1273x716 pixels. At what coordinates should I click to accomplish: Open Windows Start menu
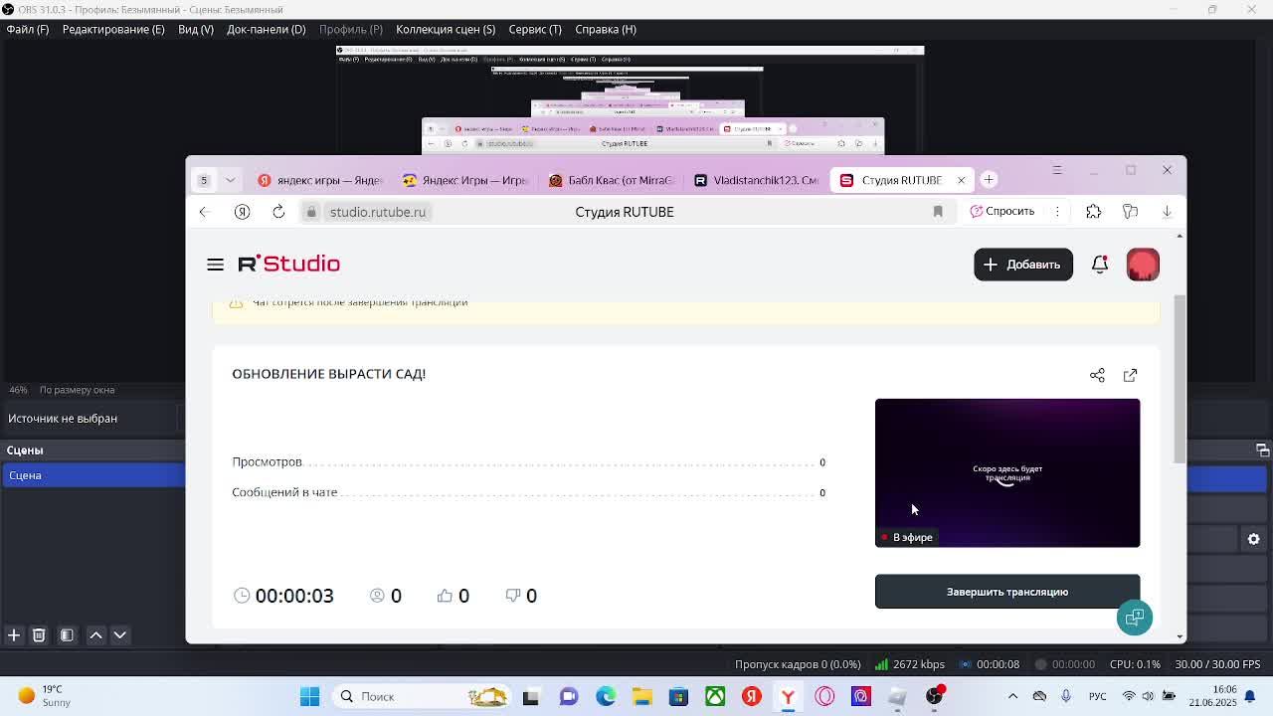pos(309,696)
